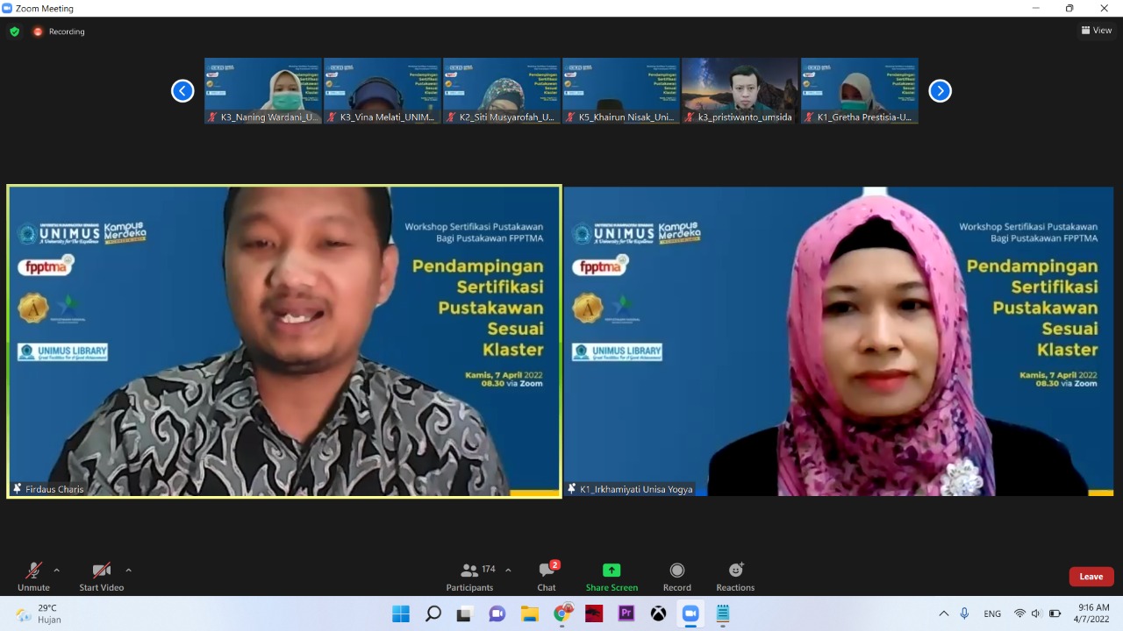Open Adobe Premiere Pro from the taskbar

626,613
